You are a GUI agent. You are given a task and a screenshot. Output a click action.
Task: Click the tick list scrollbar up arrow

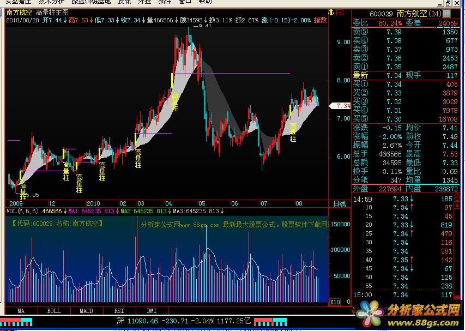tap(457, 205)
